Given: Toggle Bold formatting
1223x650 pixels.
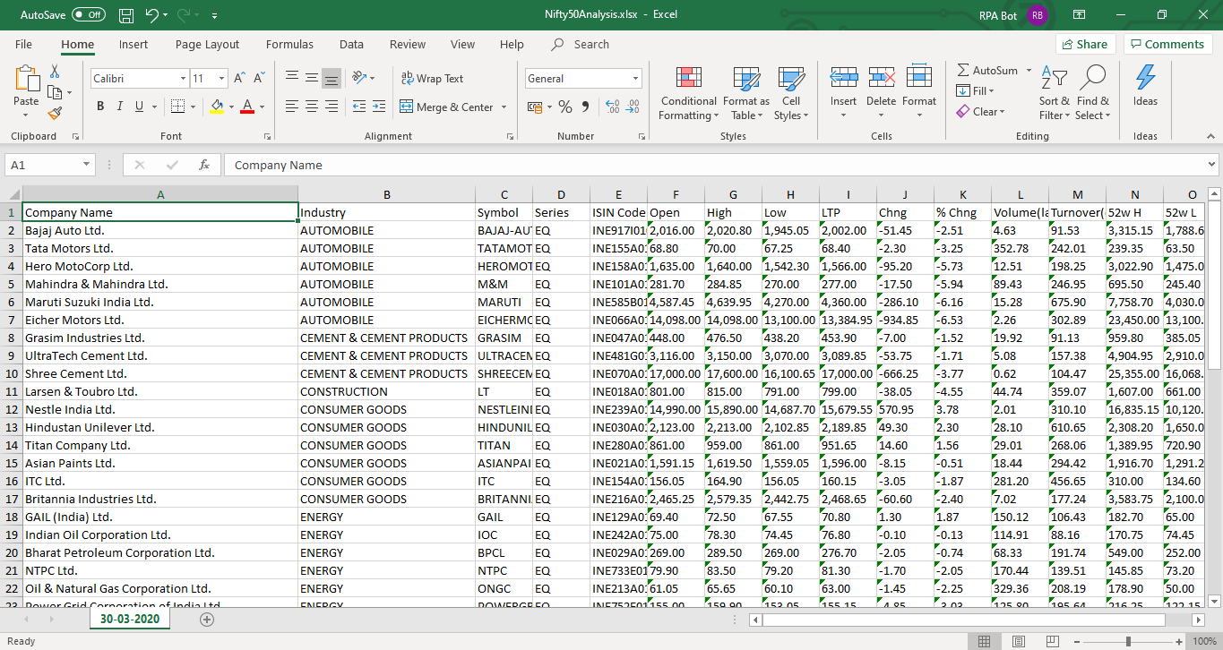Looking at the screenshot, I should pos(101,107).
